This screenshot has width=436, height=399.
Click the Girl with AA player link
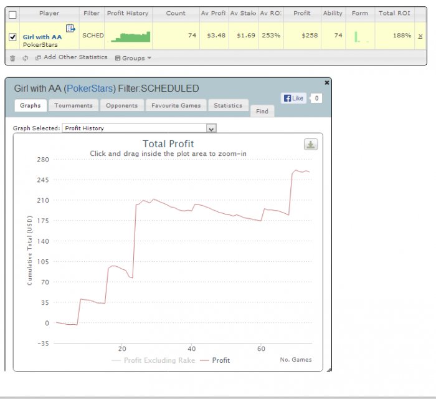coord(42,37)
